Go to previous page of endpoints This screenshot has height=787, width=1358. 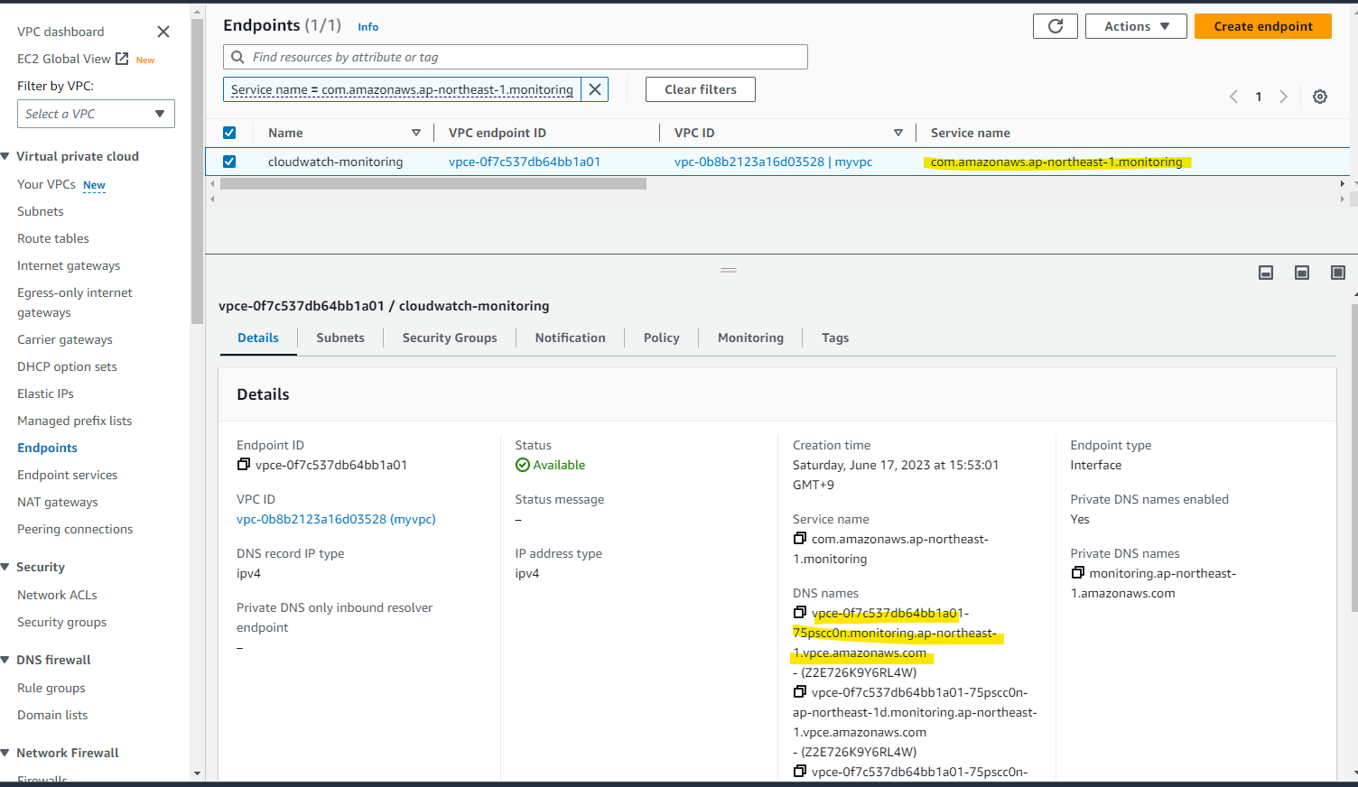(x=1233, y=97)
